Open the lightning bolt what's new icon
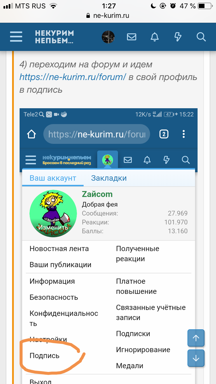 (x=178, y=37)
